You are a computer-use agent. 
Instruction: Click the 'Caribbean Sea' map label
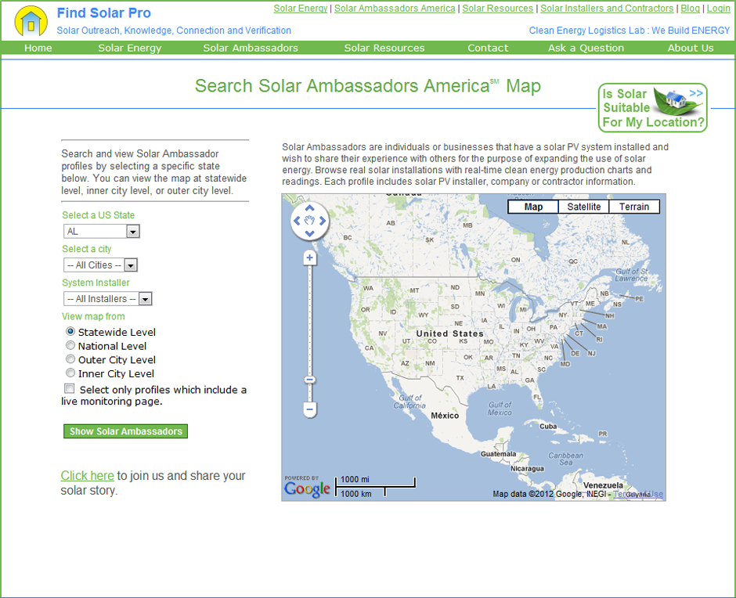click(x=565, y=459)
